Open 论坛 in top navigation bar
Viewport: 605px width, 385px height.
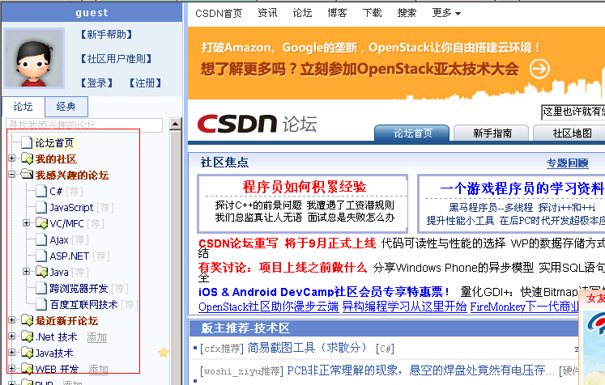[x=302, y=13]
